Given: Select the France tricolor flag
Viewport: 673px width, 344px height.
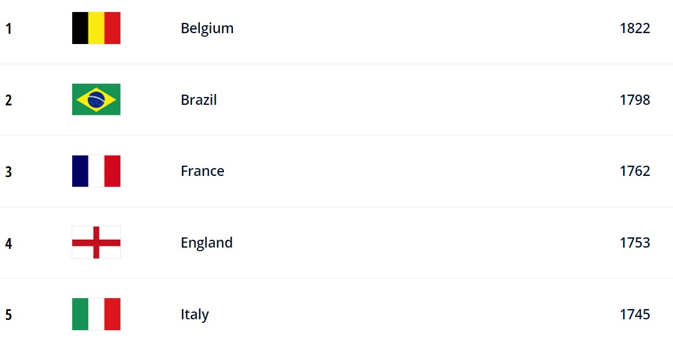Looking at the screenshot, I should (96, 171).
